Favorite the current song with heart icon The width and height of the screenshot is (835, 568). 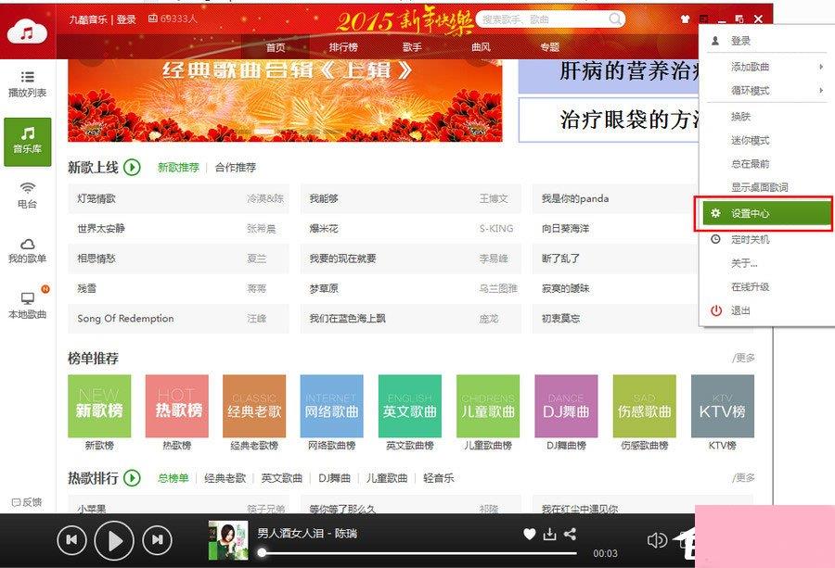point(529,534)
